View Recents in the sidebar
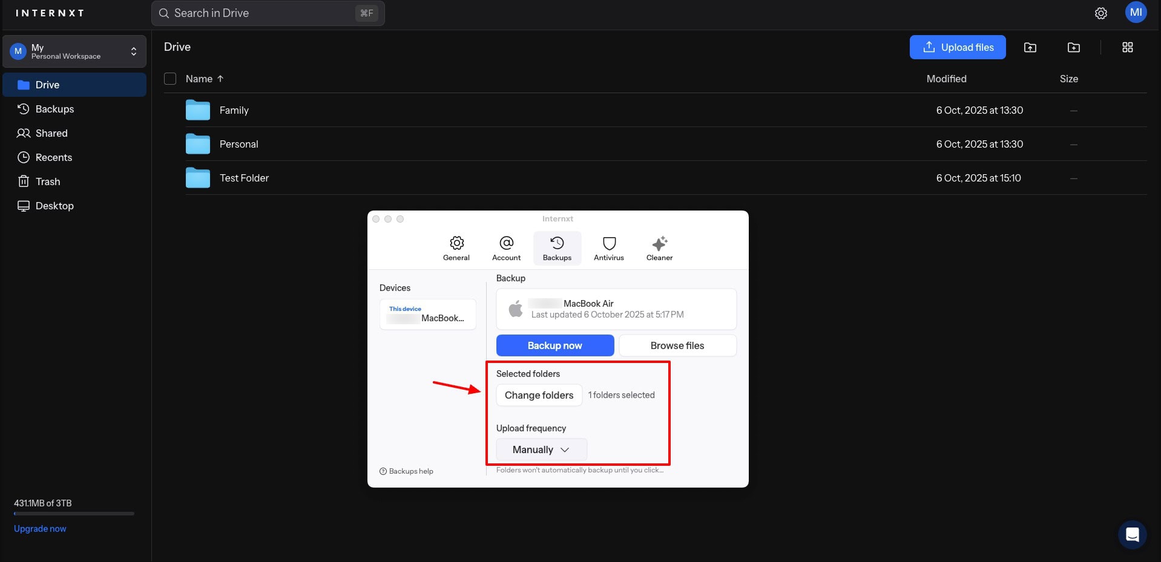Screen dimensions: 1161x562 [74, 157]
